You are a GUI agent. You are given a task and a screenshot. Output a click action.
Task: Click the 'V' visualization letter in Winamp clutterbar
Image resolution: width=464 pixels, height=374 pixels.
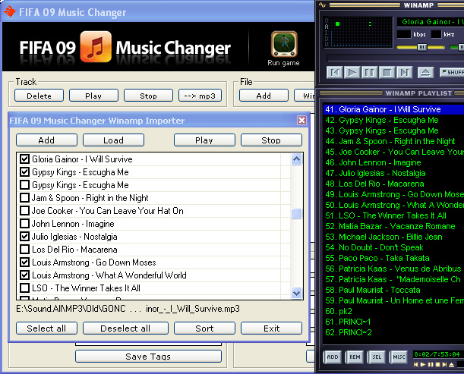(327, 44)
